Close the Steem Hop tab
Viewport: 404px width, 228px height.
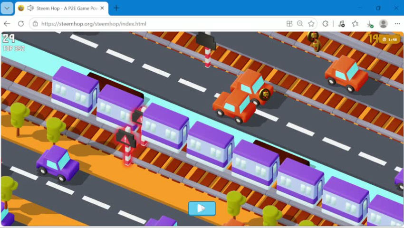(102, 8)
